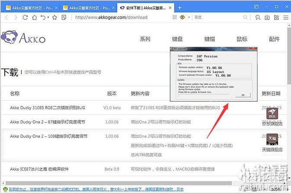Open the 键帽 navigation menu
291x194 pixels.
tap(210, 39)
